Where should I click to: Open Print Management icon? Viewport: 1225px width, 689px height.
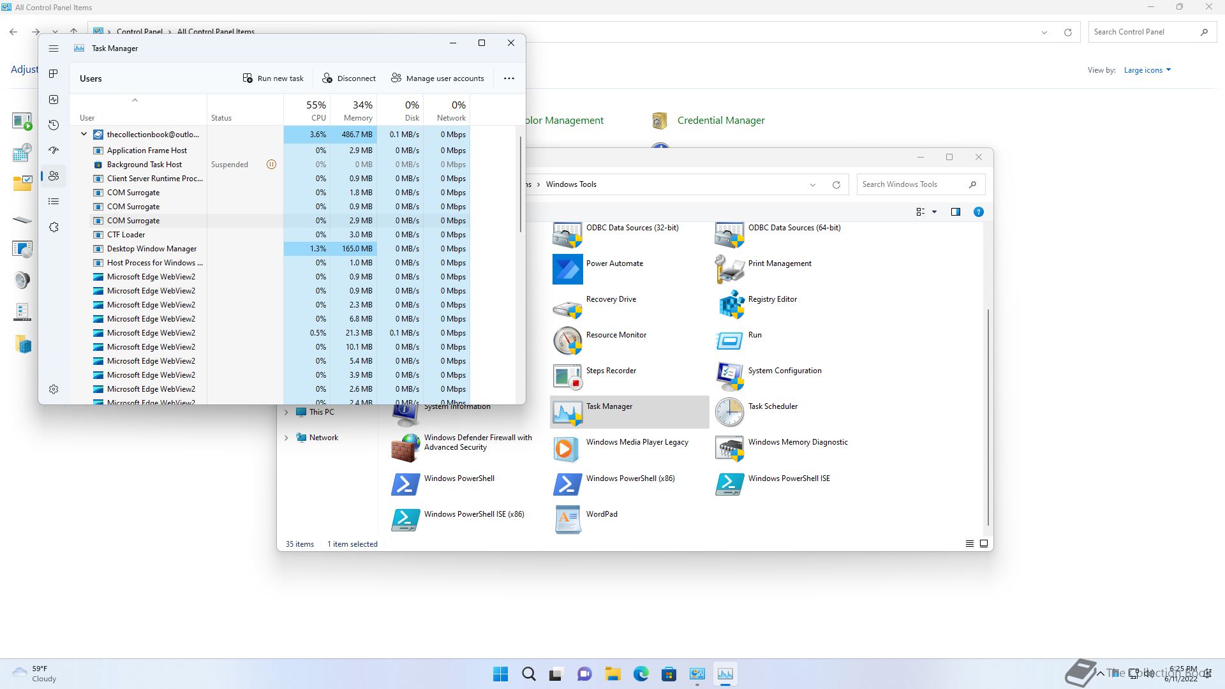tap(729, 269)
